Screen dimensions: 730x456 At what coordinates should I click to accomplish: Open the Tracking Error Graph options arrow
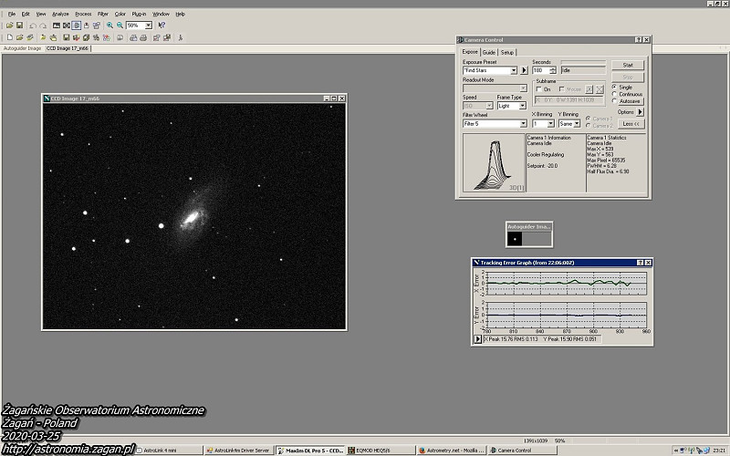[477, 340]
